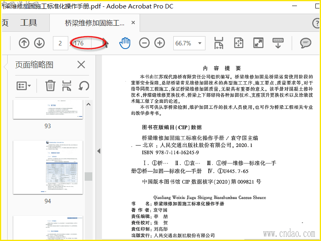Open the help question mark icon
Screen dimensions: 321x241
(317, 23)
